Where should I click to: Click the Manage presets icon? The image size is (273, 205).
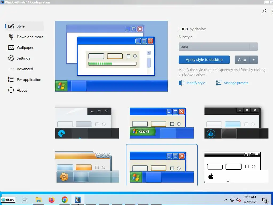[219, 83]
